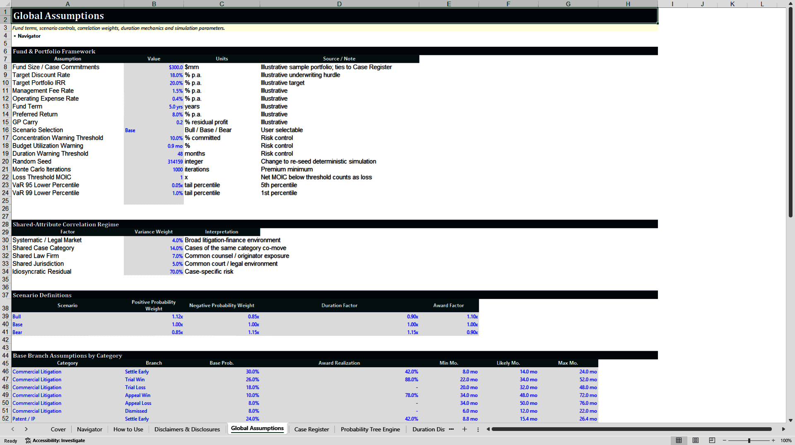Click the vertical dots tab-bar resize handle
This screenshot has width=795, height=445.
point(478,429)
